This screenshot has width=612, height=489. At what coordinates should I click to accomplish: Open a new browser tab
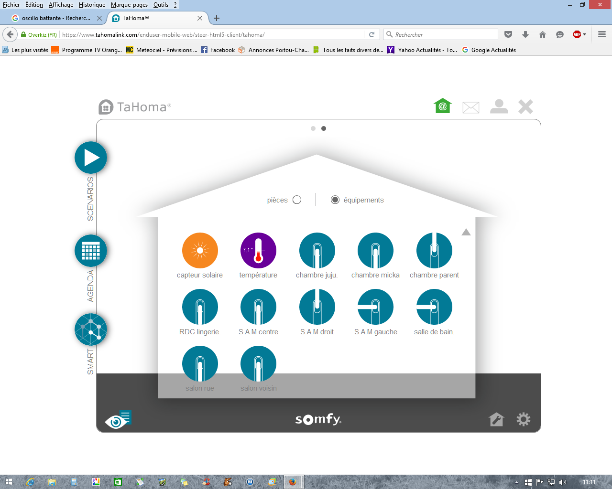pos(217,18)
